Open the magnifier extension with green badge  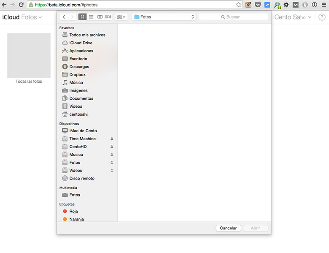[277, 5]
